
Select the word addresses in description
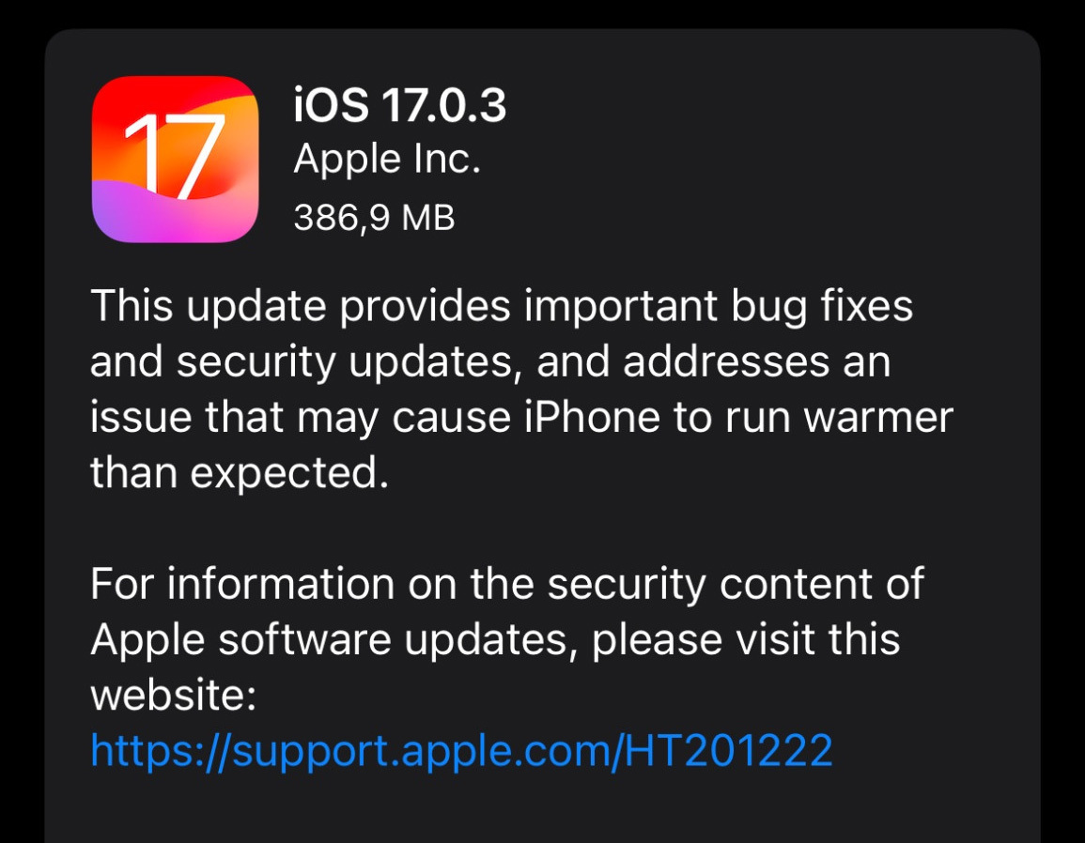(x=726, y=361)
